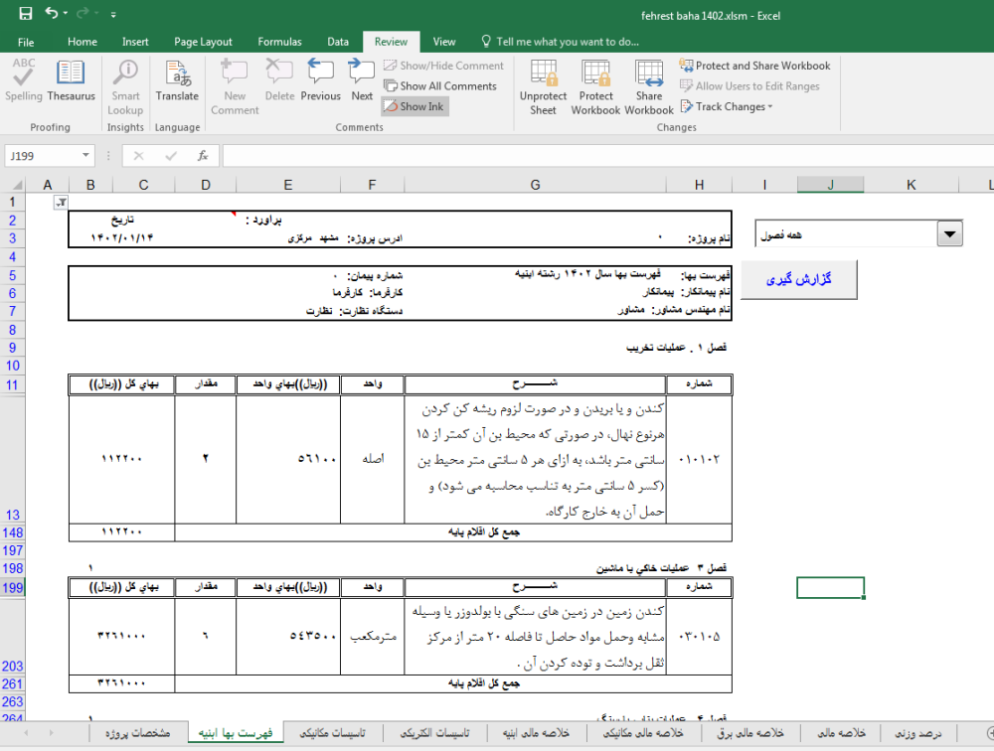
Task: Open the خلاصه مالى sheet tab
Action: coord(841,732)
